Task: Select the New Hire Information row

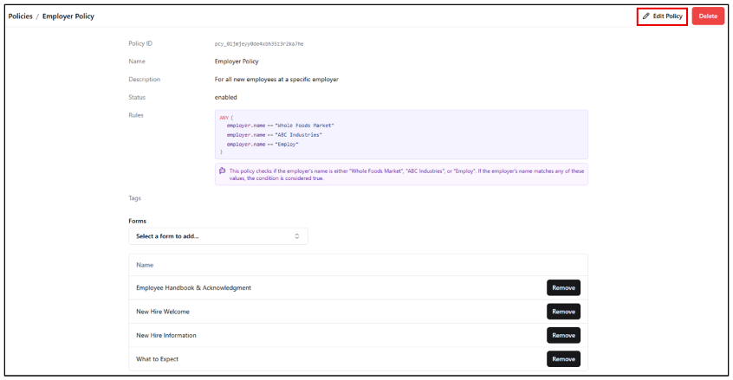Action: pos(166,335)
